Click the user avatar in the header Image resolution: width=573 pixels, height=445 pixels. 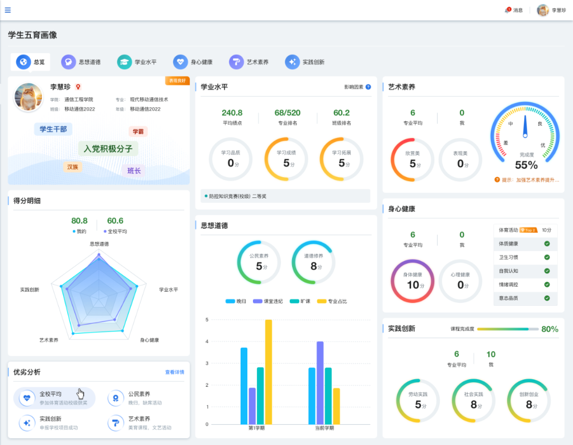[543, 10]
